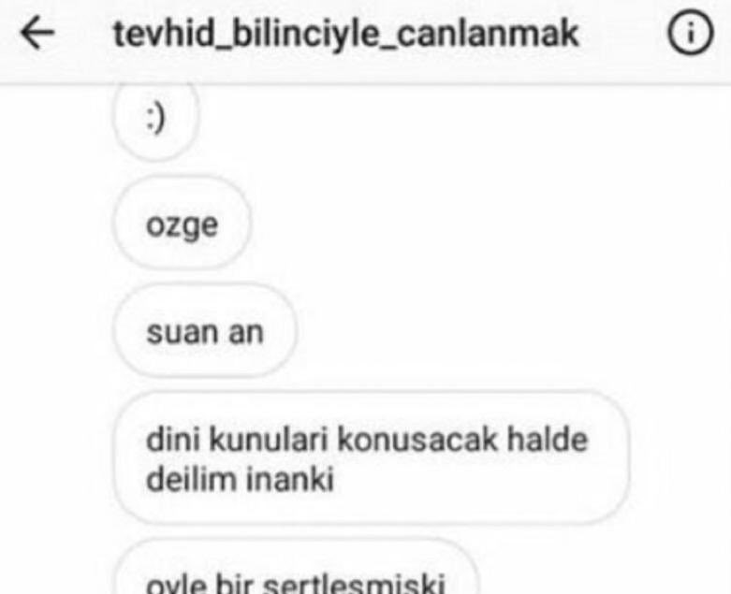Screen dimensions: 731x594
Task: Select the 'suan an' message bubble
Action: pos(205,331)
